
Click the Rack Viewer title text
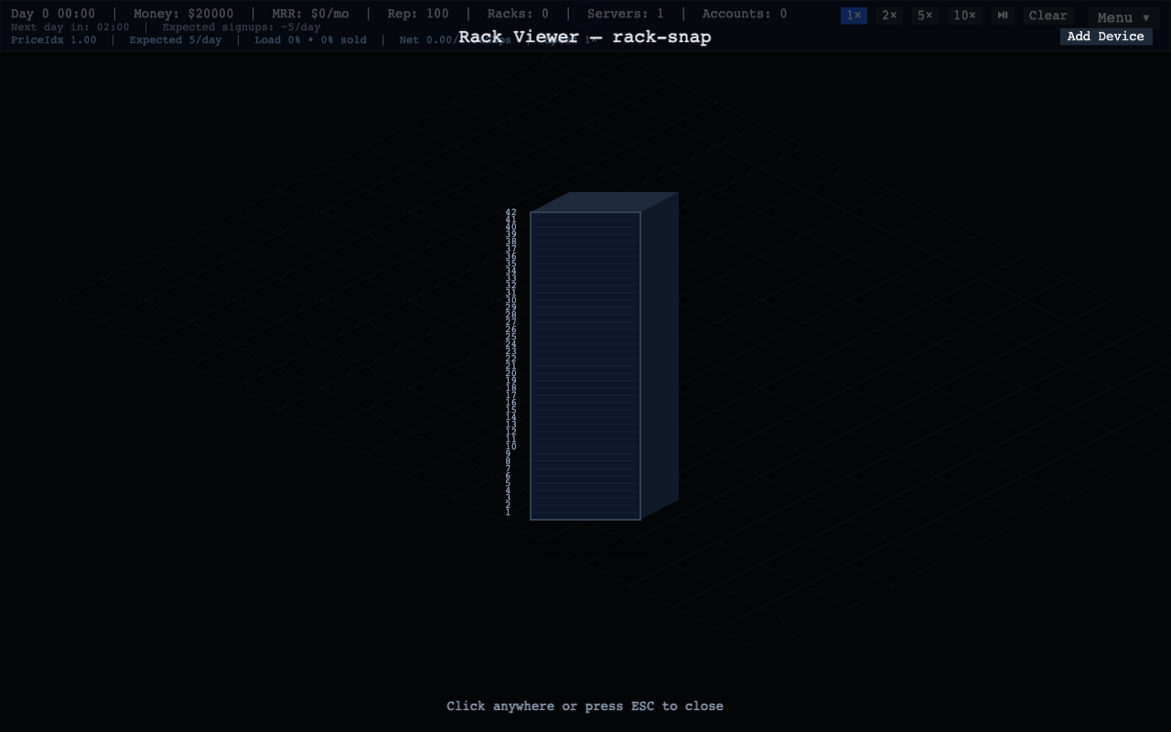pyautogui.click(x=585, y=37)
